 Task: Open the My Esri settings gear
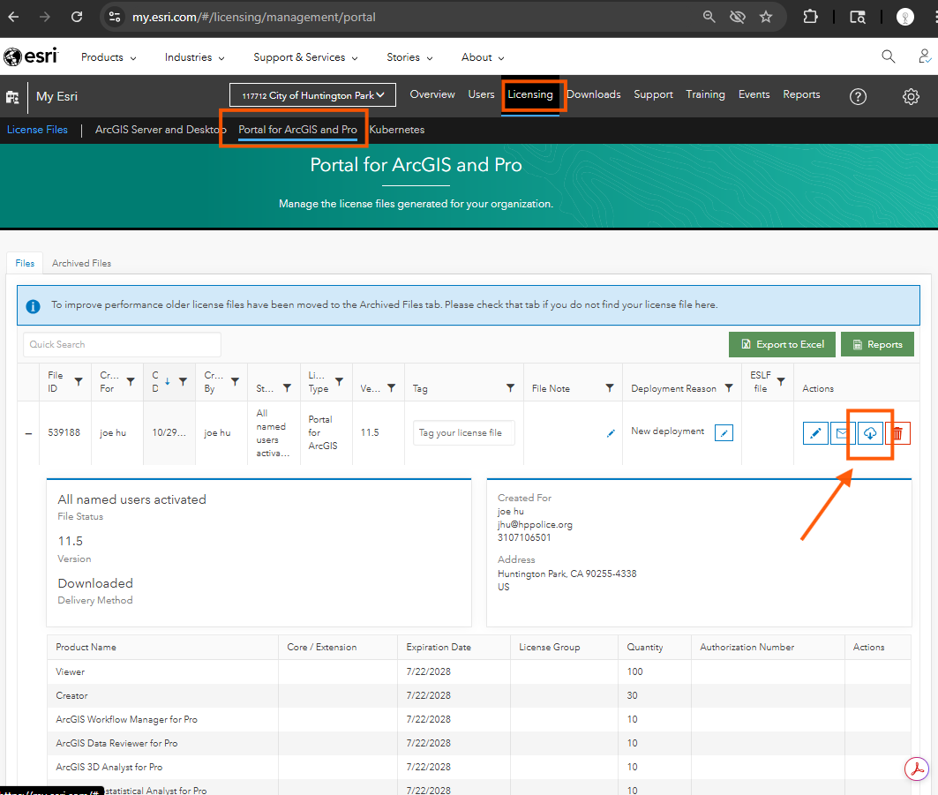pyautogui.click(x=911, y=96)
